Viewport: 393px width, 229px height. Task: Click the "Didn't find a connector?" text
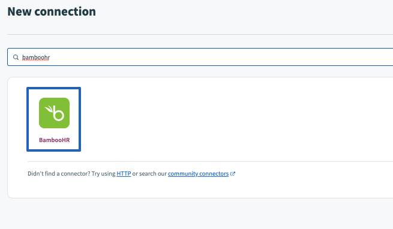59,174
